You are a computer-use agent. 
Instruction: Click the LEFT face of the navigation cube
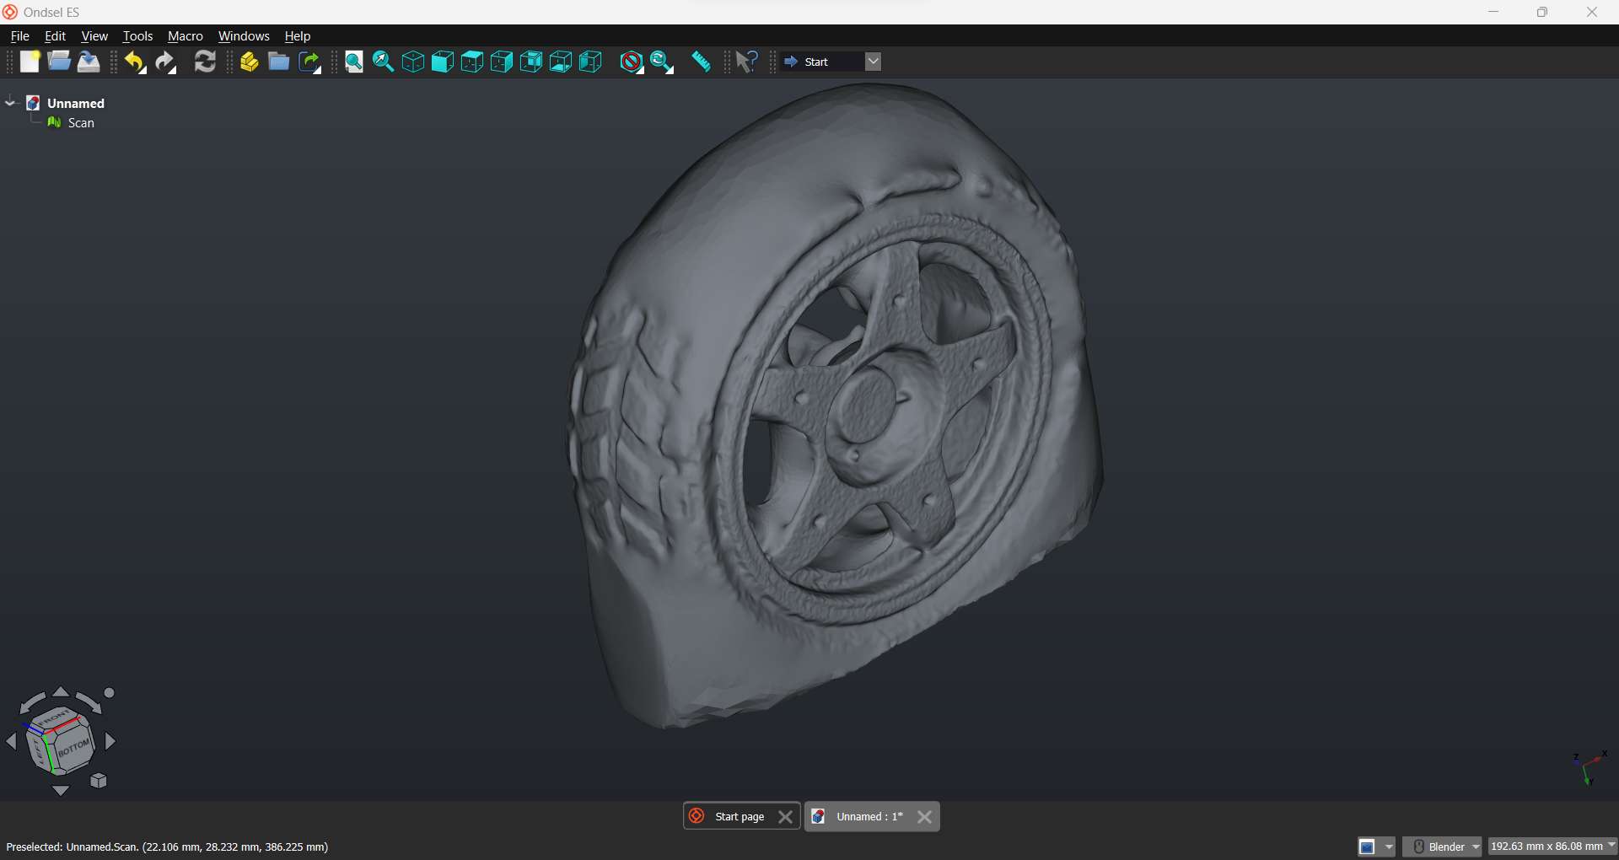pyautogui.click(x=40, y=750)
